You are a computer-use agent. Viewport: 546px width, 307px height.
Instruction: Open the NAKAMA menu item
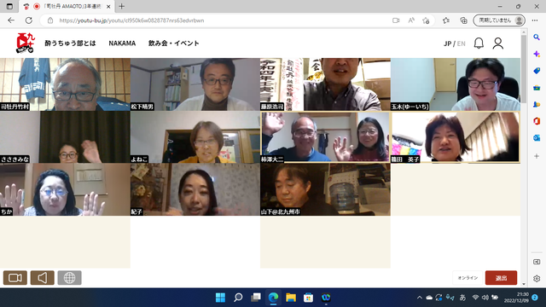click(122, 43)
